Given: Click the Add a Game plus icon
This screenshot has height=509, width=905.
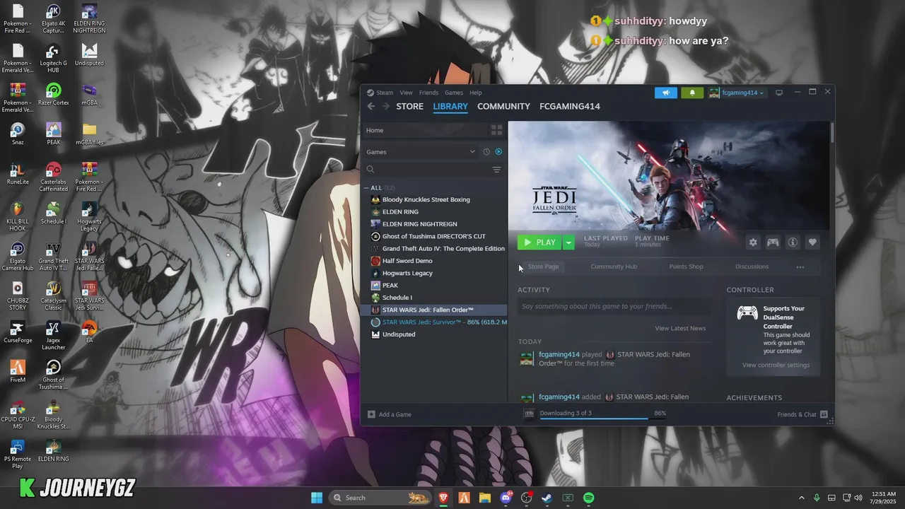Looking at the screenshot, I should [x=371, y=414].
